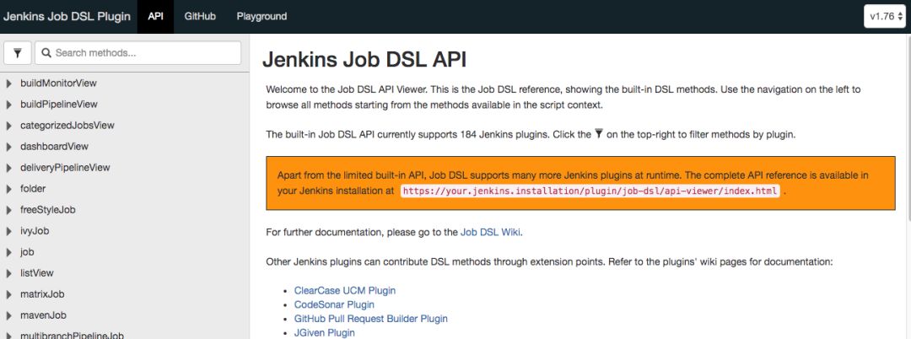Select job method label
911x339 pixels.
click(x=27, y=252)
